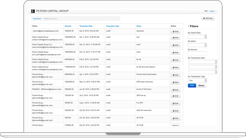
Task: Open the third Transaction Date dropdown
Action: 203,72
